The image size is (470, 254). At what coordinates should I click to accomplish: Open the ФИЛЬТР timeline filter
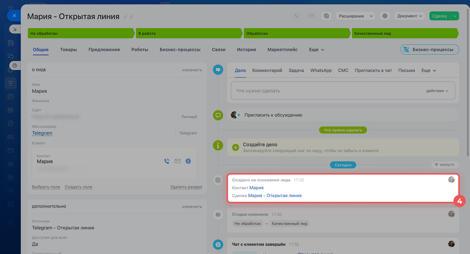pos(444,165)
